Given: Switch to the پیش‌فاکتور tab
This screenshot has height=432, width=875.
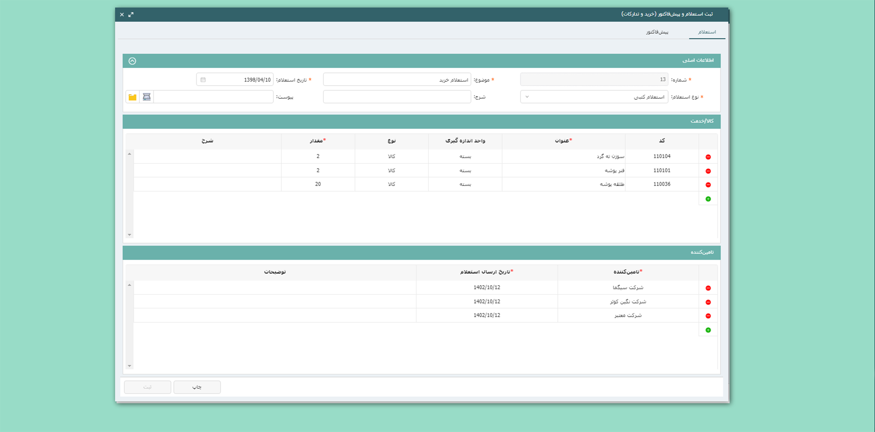Looking at the screenshot, I should point(657,32).
